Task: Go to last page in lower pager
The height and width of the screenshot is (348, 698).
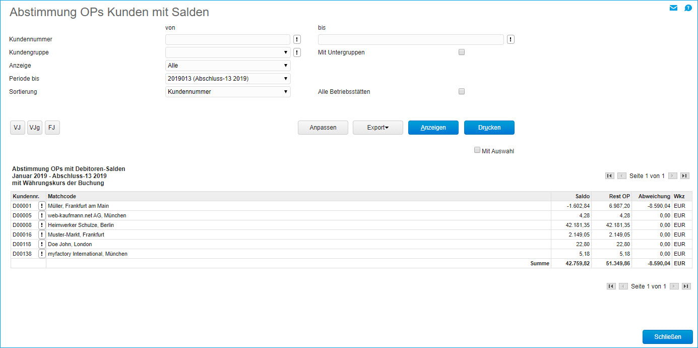Action: tap(686, 286)
